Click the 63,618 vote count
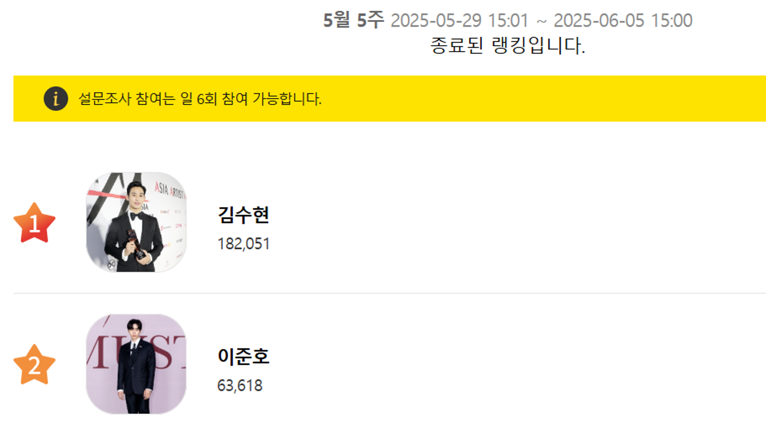The image size is (766, 433). 240,385
